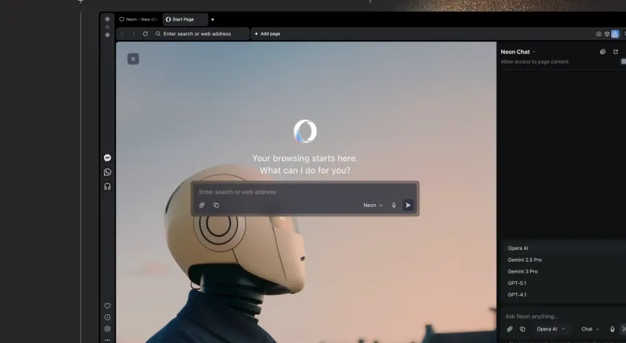Switch to the Start Page tab

182,19
